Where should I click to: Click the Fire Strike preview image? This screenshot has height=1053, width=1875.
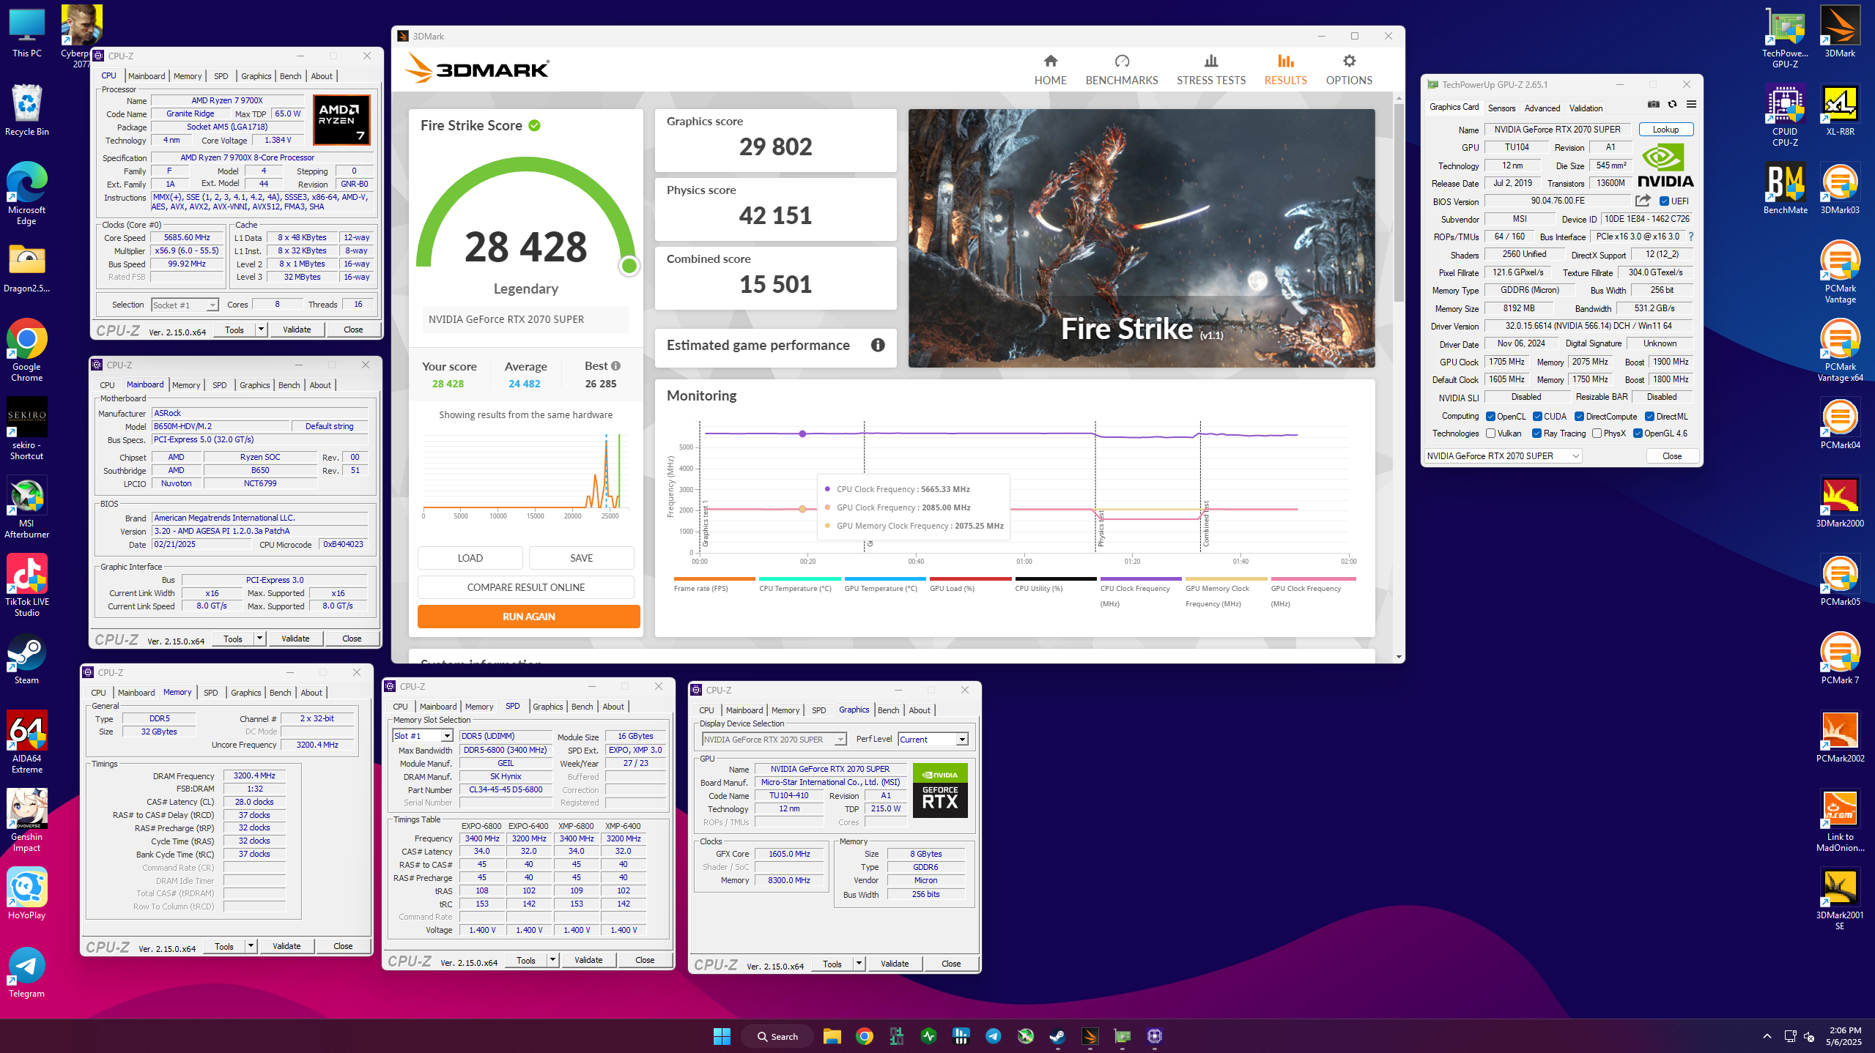click(x=1141, y=238)
